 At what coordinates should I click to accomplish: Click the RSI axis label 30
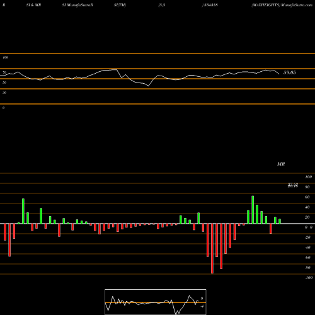(4, 93)
